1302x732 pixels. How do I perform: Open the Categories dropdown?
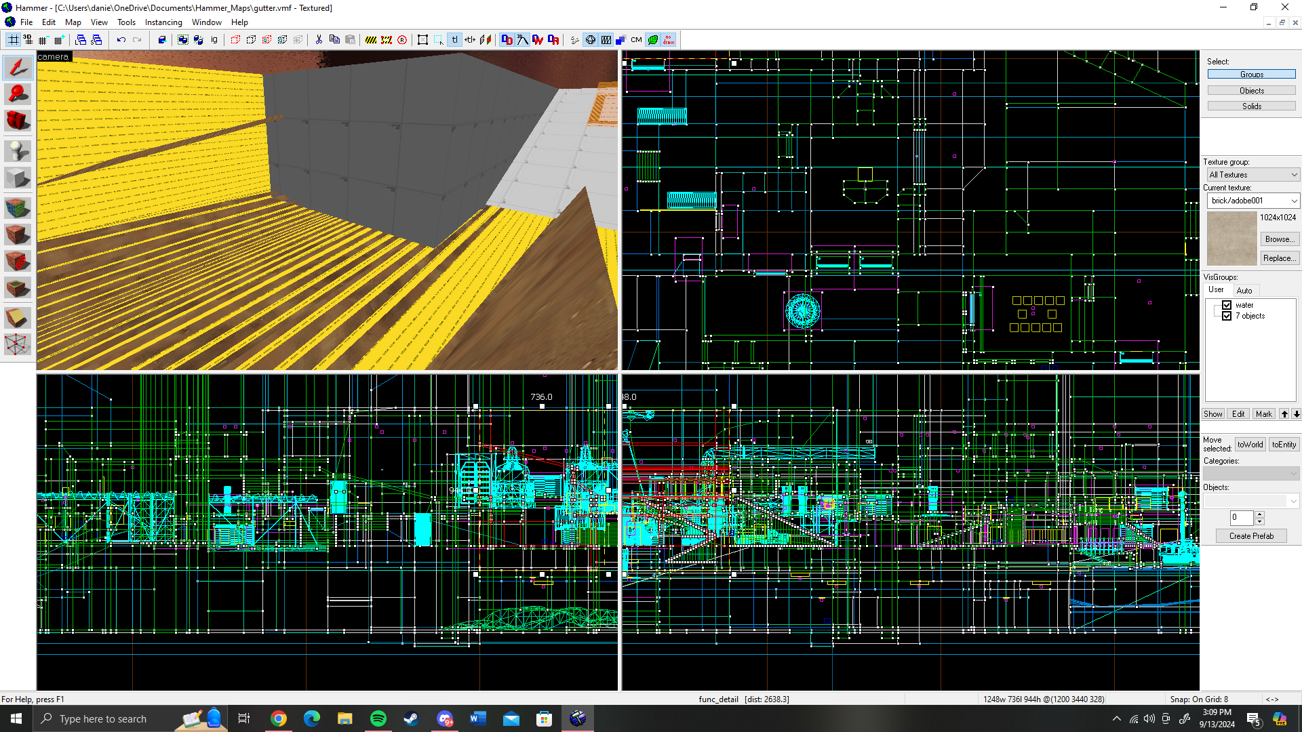click(1251, 473)
